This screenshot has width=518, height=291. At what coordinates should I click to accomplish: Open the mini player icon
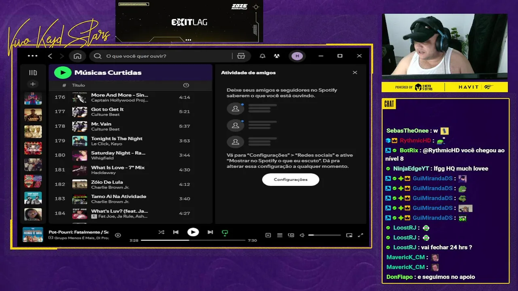click(x=349, y=235)
